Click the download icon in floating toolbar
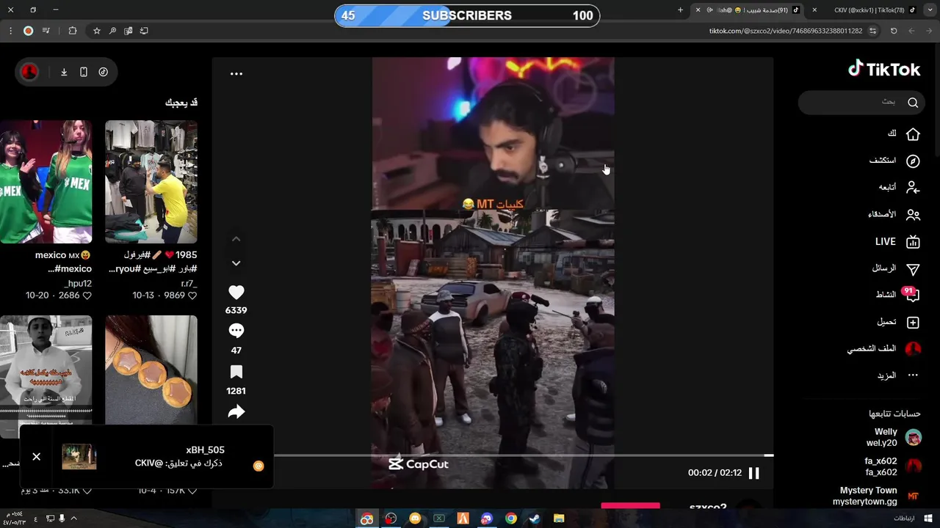This screenshot has width=940, height=528. [x=64, y=72]
